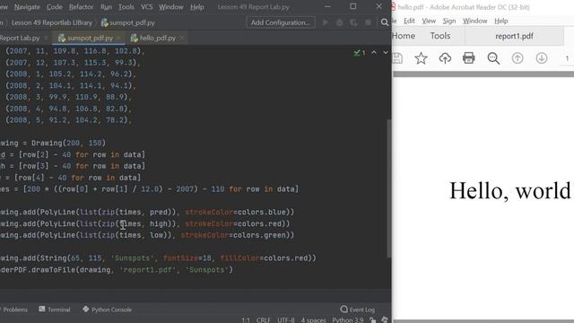Open the Help menu in Acrobat Reader
The height and width of the screenshot is (323, 574).
tap(501, 21)
